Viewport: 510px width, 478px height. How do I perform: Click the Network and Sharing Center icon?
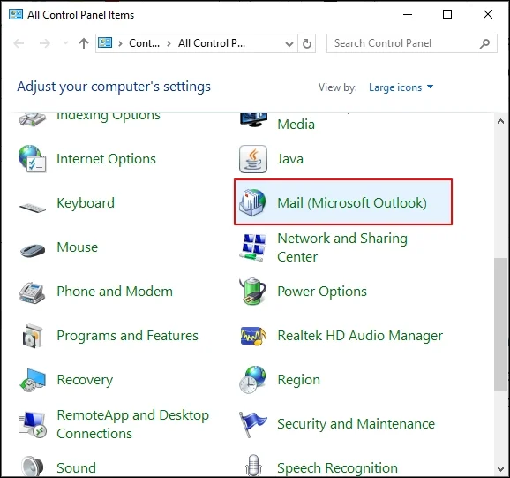[252, 247]
